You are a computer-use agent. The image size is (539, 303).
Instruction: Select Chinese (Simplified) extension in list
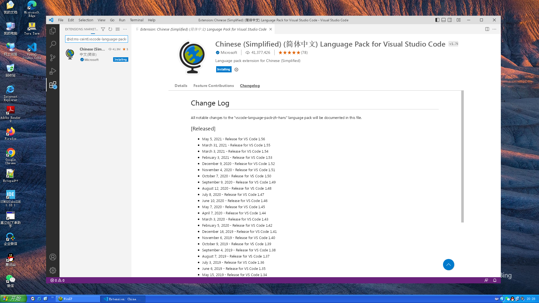tap(95, 54)
